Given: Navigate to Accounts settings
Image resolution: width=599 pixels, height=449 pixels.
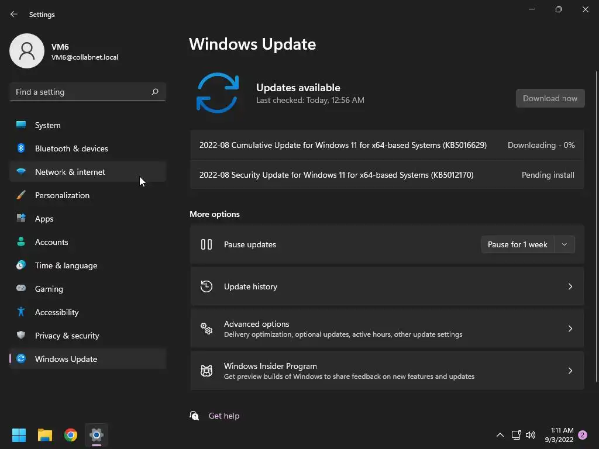Looking at the screenshot, I should 88,242.
